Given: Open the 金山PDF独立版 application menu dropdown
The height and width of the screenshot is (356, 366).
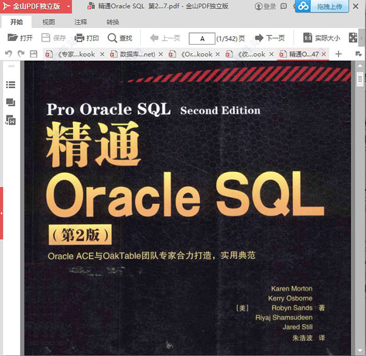Looking at the screenshot, I should (68, 7).
